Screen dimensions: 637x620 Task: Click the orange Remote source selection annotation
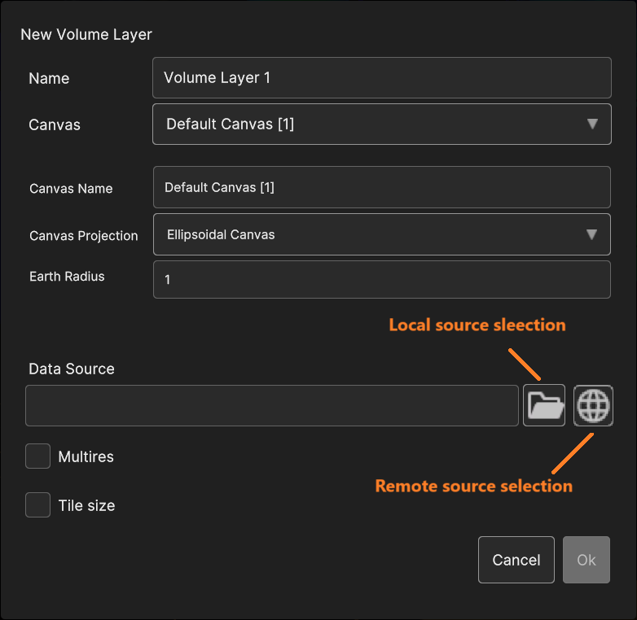pos(473,487)
